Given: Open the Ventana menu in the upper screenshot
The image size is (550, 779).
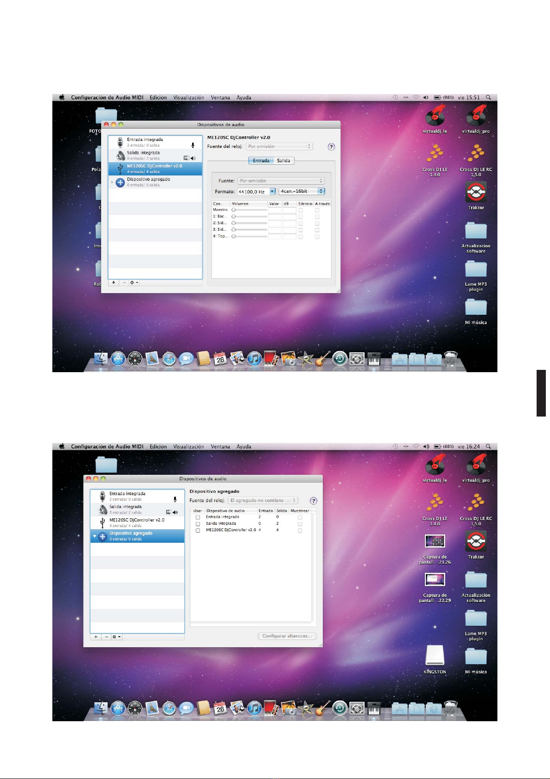Looking at the screenshot, I should point(220,98).
